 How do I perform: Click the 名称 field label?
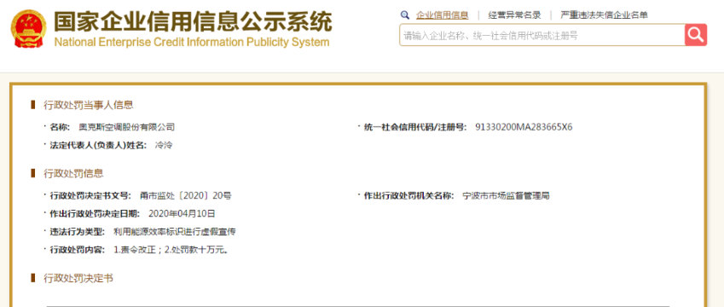click(x=60, y=127)
